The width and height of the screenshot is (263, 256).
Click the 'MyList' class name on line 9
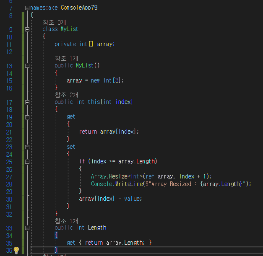pos(70,29)
